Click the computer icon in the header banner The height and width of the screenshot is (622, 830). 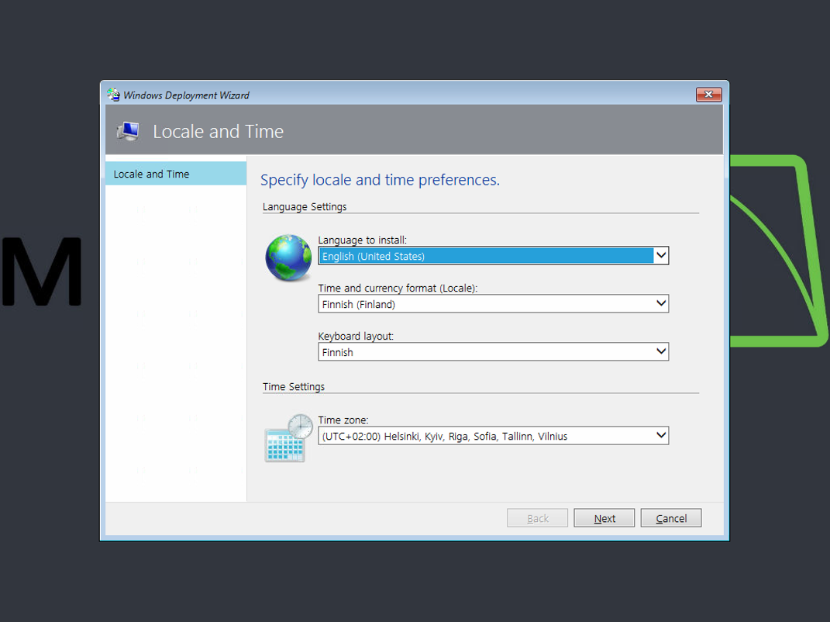pos(127,131)
